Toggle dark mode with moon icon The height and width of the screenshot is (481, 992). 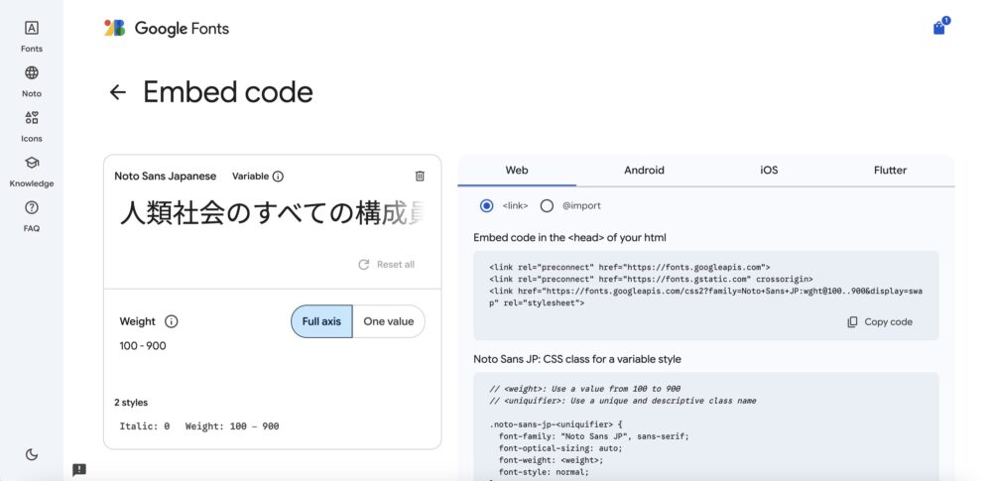(32, 454)
